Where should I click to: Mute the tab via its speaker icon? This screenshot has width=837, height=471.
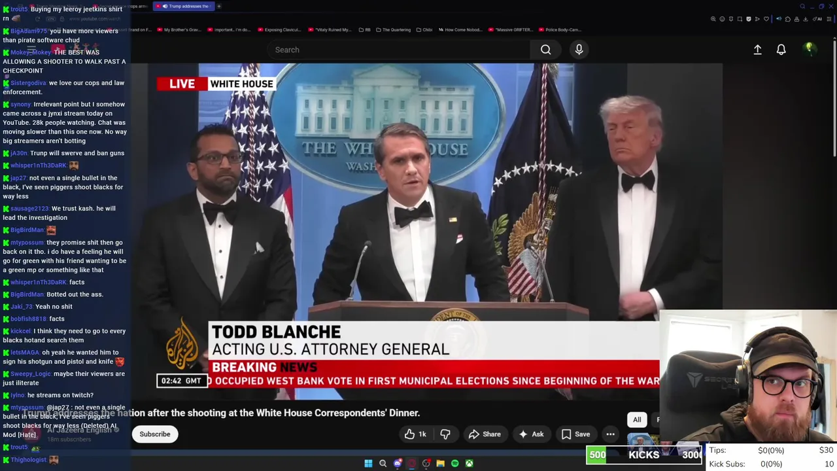165,6
